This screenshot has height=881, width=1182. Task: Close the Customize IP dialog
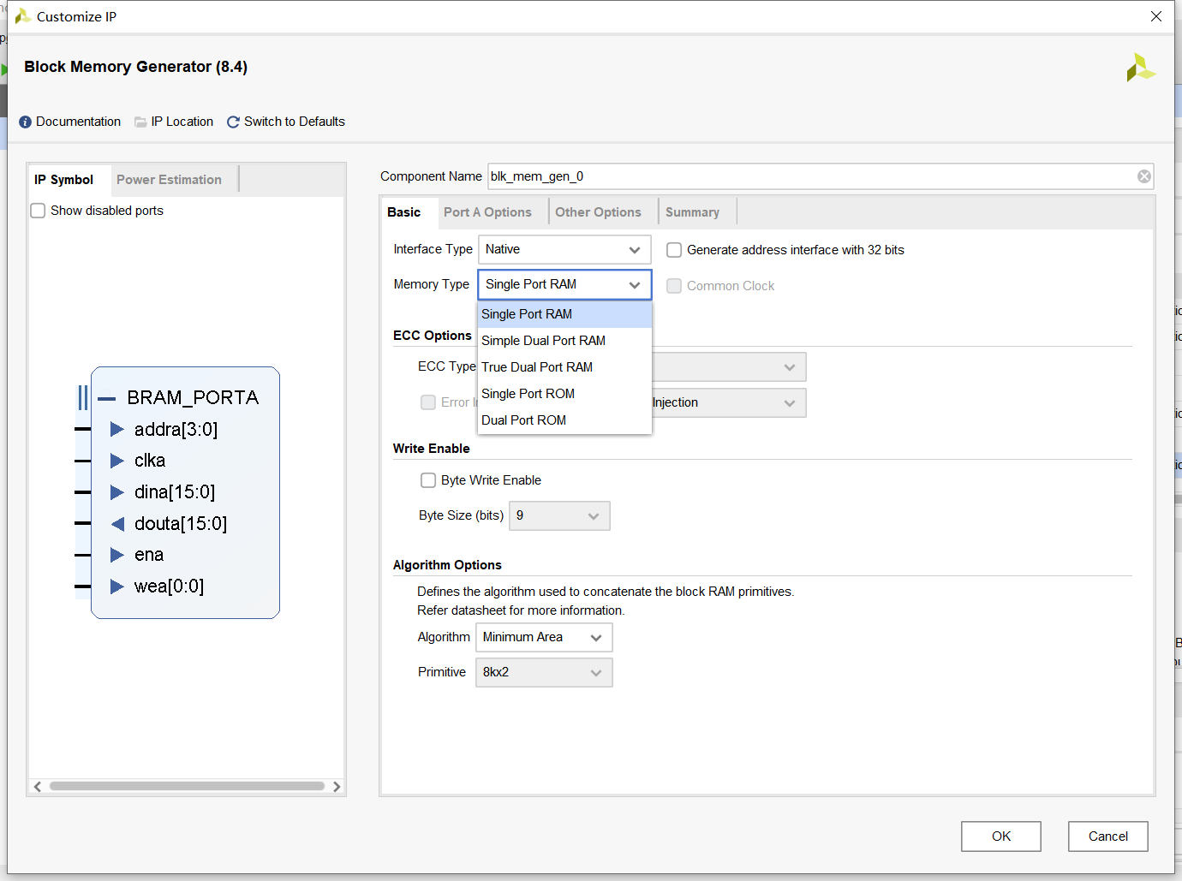click(x=1156, y=16)
